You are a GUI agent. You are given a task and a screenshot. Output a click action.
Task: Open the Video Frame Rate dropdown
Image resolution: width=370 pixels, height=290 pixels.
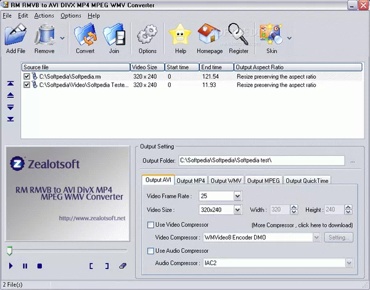click(x=237, y=196)
